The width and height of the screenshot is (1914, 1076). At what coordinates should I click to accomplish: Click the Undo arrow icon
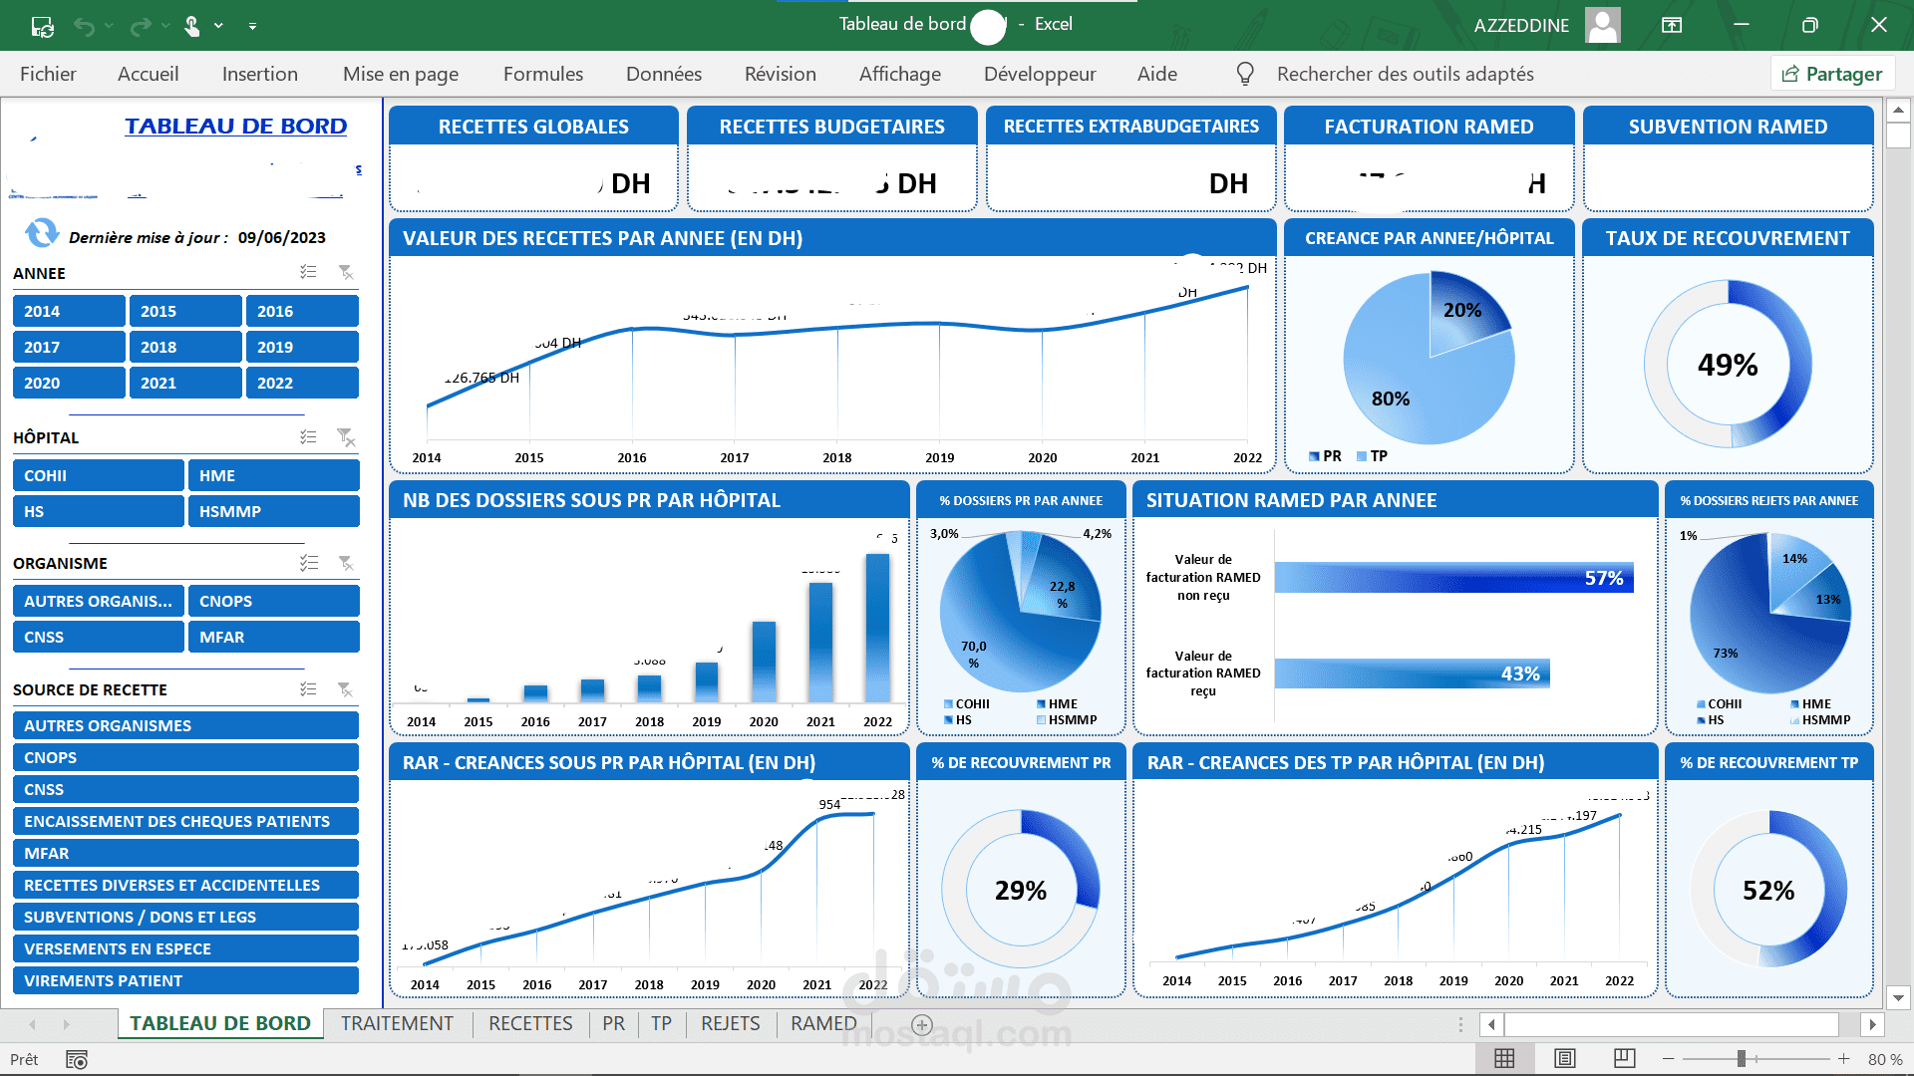pos(85,26)
